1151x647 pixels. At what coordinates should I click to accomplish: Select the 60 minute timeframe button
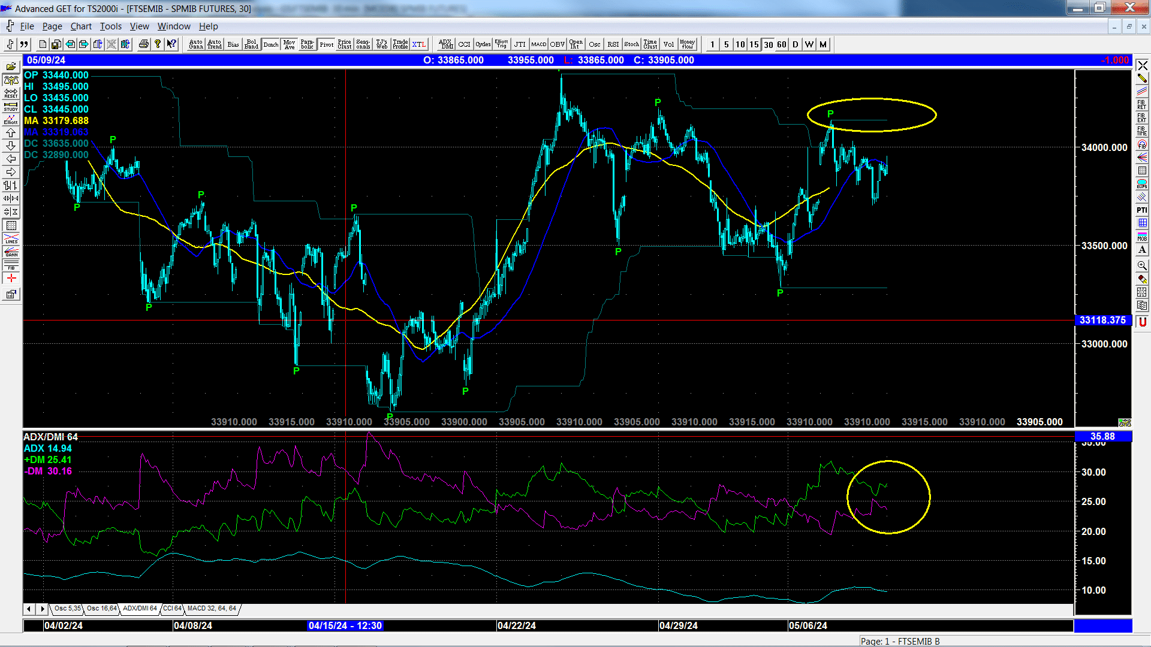(782, 44)
